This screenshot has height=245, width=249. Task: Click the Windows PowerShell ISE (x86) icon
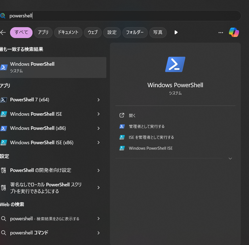[4, 143]
